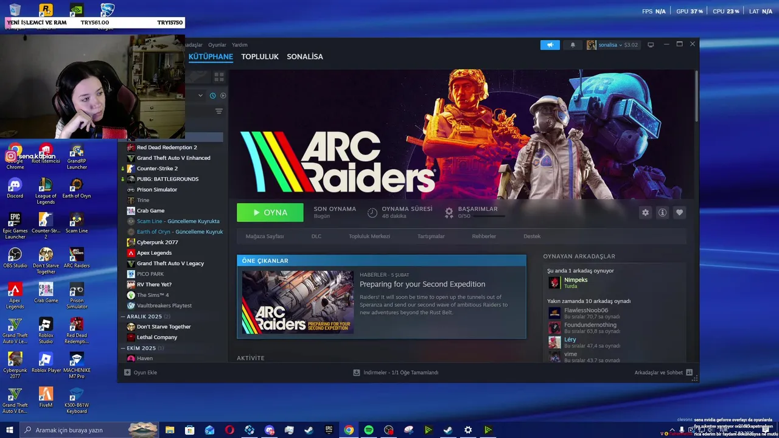
Task: Toggle recent-activity clock sorting in library
Action: (x=212, y=96)
